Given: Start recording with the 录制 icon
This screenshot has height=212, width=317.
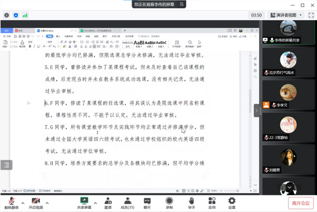Looking at the screenshot, I should [x=169, y=201].
